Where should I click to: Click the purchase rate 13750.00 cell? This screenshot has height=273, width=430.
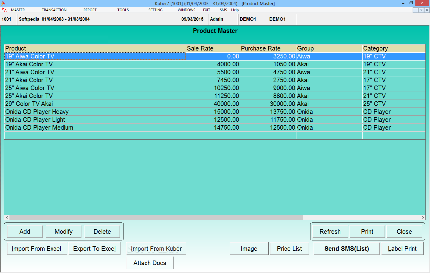pyautogui.click(x=268, y=112)
